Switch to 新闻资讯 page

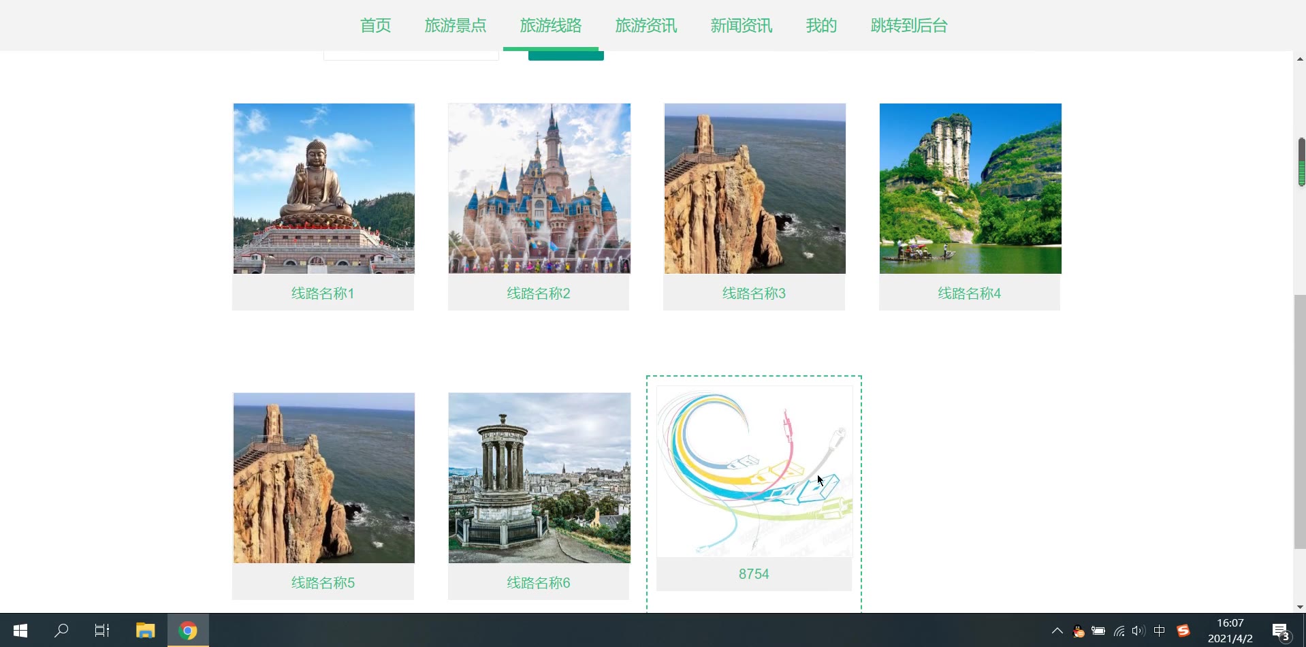[x=741, y=26]
